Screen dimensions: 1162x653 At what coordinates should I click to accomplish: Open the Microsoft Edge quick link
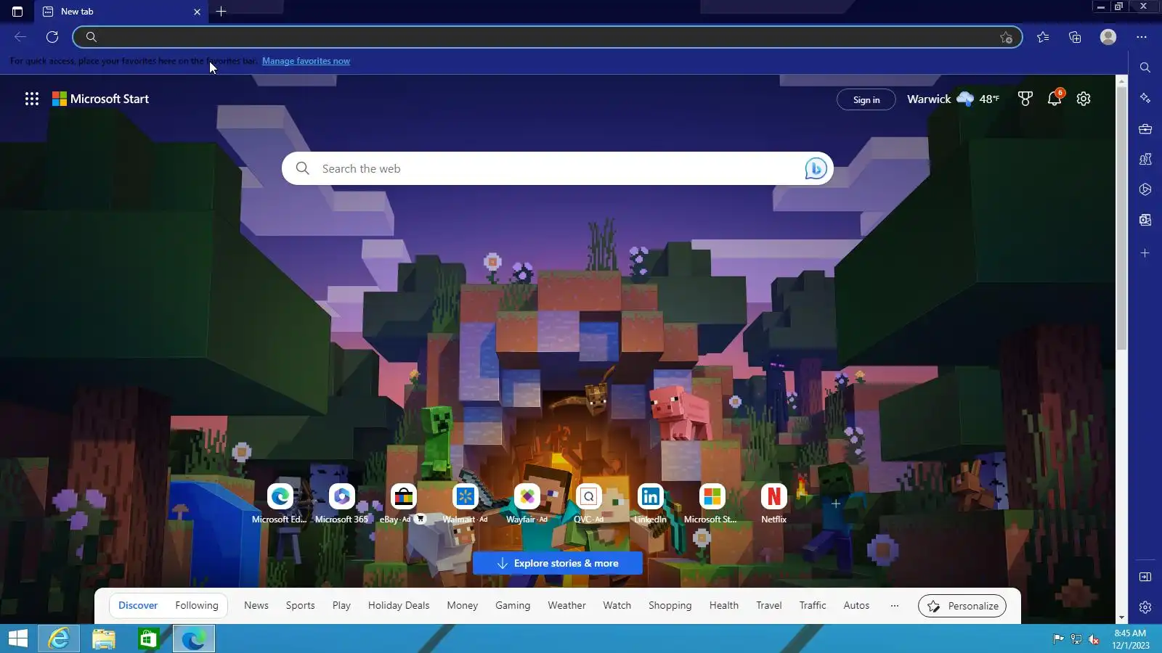click(x=280, y=503)
